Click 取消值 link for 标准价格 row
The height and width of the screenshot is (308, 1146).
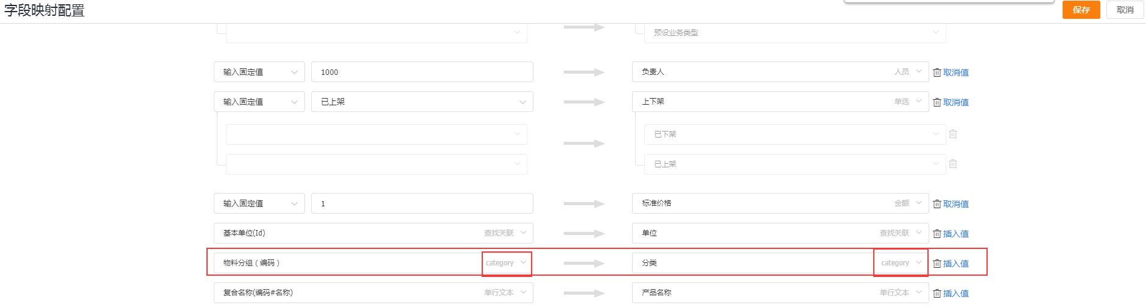tap(956, 204)
